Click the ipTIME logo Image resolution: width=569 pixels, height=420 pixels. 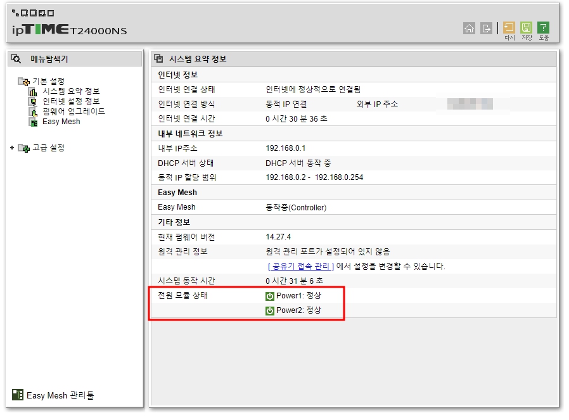pyautogui.click(x=38, y=29)
